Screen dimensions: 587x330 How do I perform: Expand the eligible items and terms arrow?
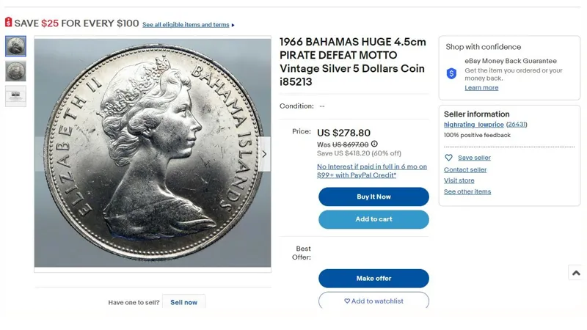(x=233, y=25)
